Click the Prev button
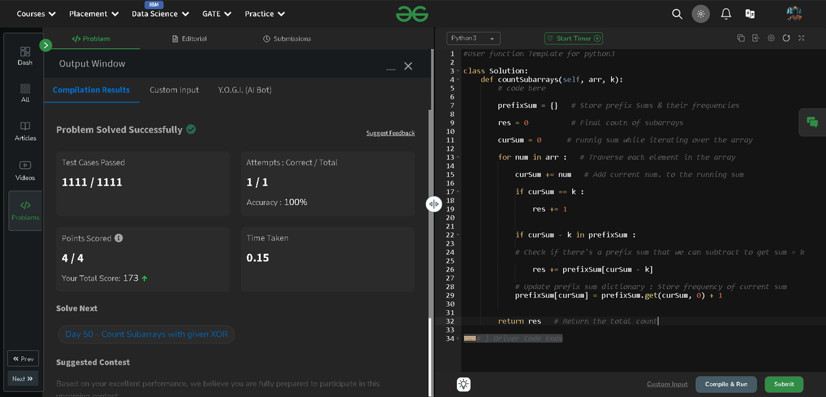This screenshot has height=397, width=826. point(23,358)
